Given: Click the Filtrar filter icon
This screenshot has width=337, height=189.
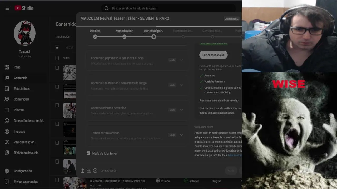Looking at the screenshot, I should tap(57, 48).
